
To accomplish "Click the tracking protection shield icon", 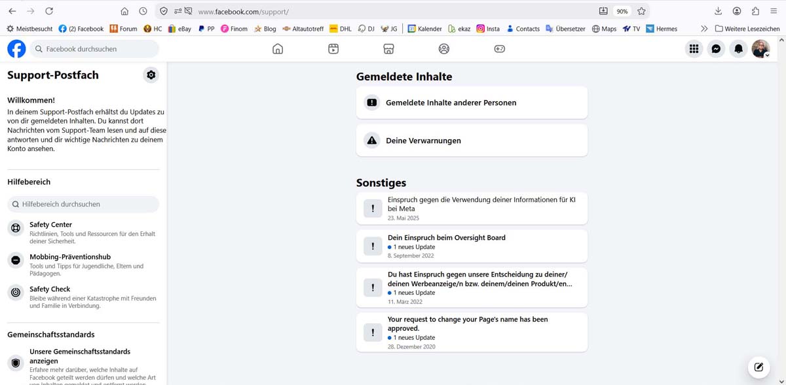I will click(164, 11).
